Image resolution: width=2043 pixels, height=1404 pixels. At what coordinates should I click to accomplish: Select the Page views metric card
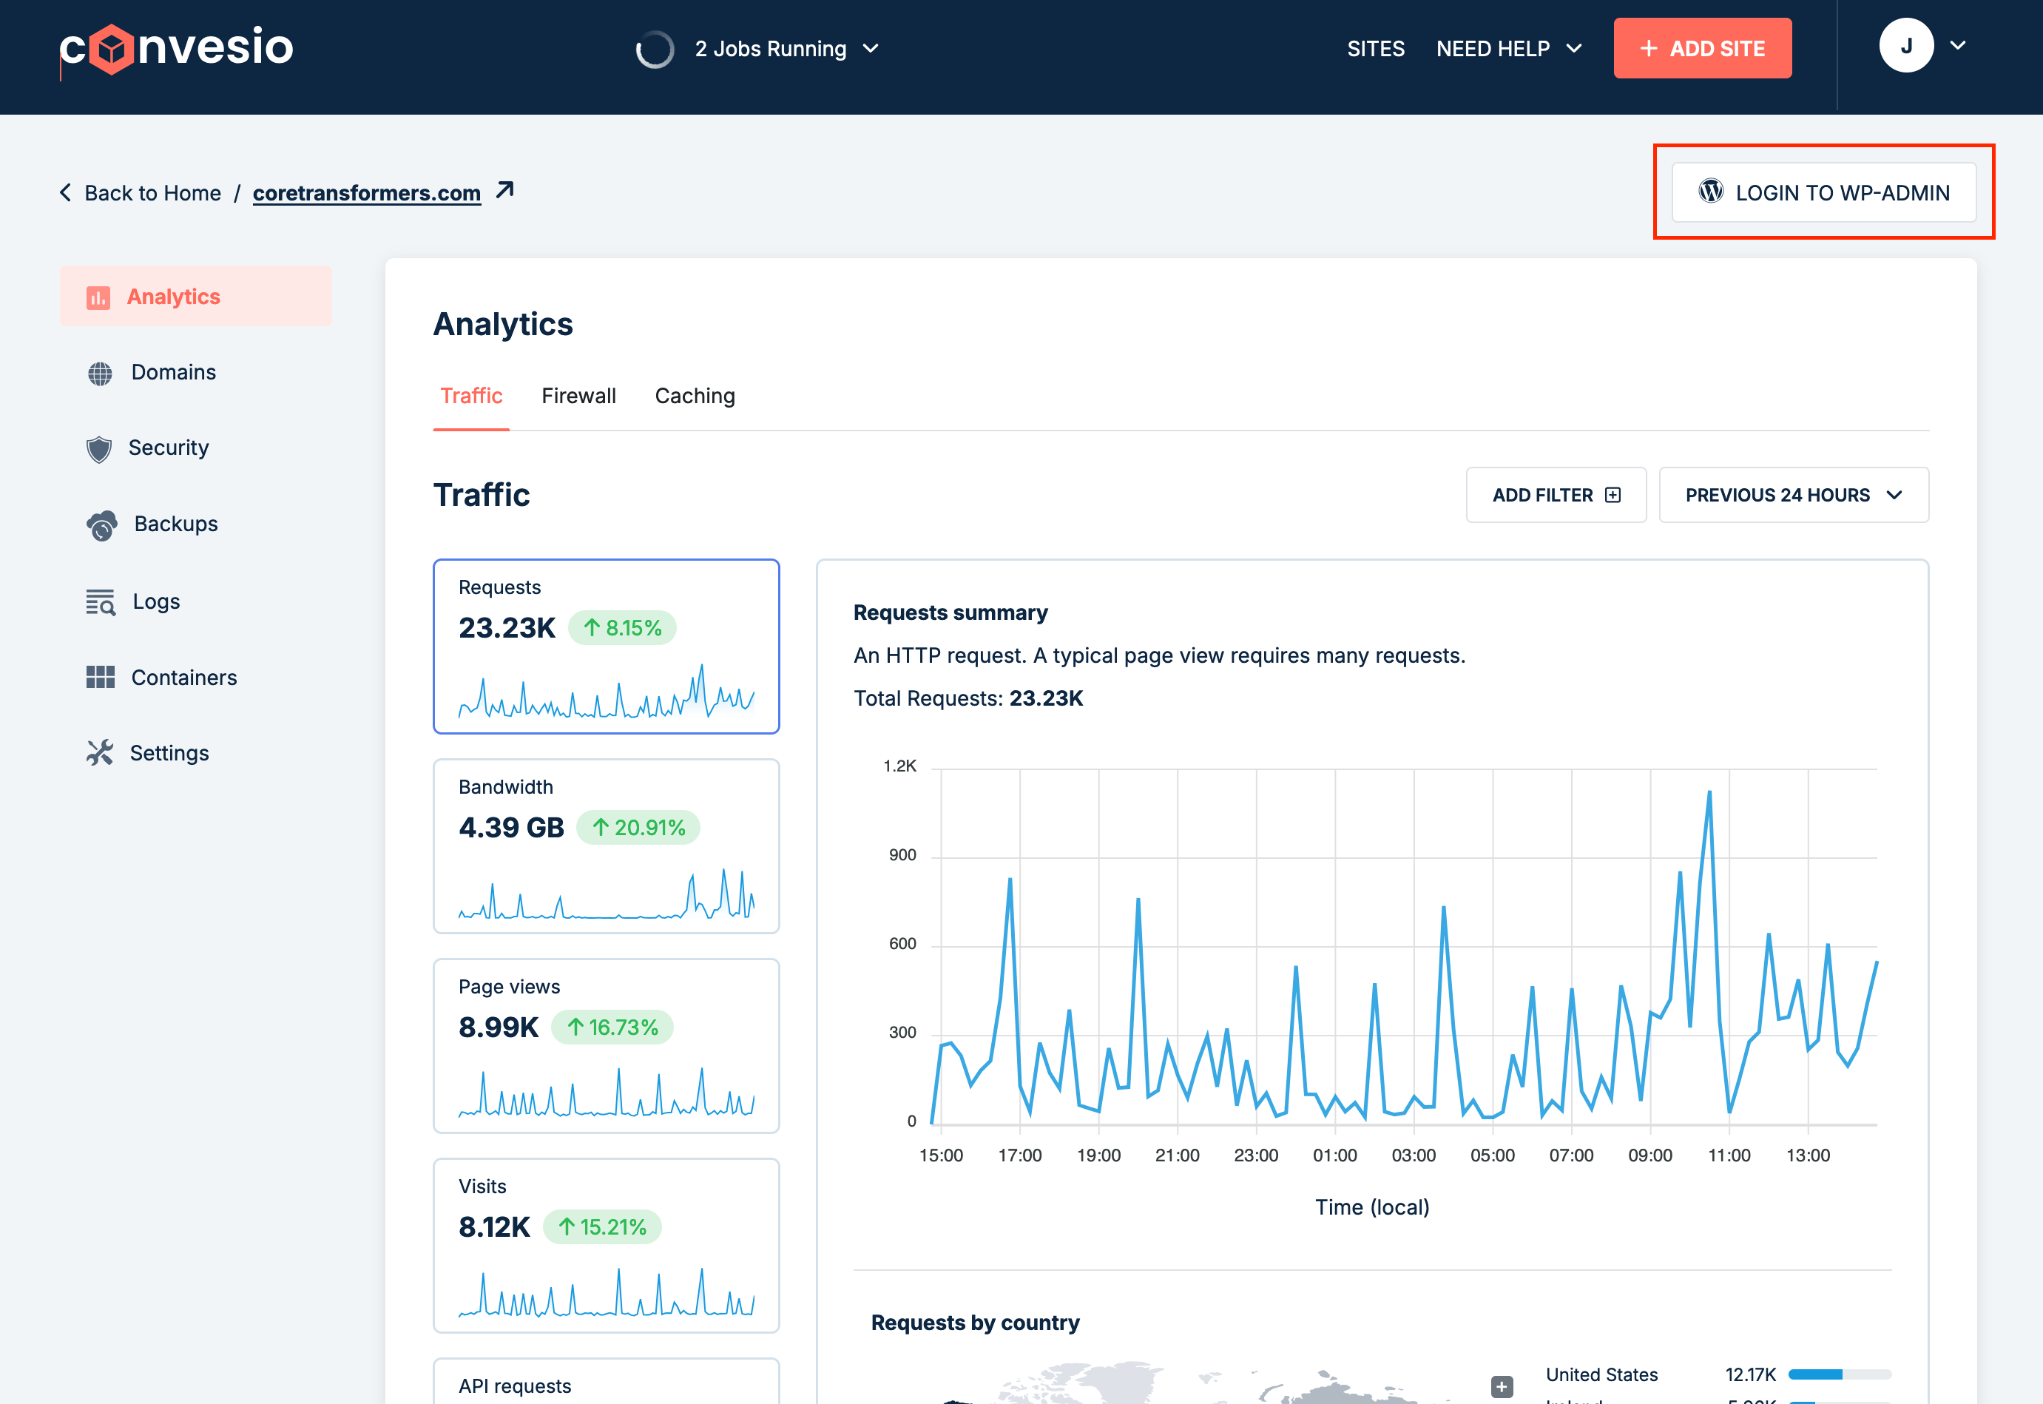[606, 1046]
